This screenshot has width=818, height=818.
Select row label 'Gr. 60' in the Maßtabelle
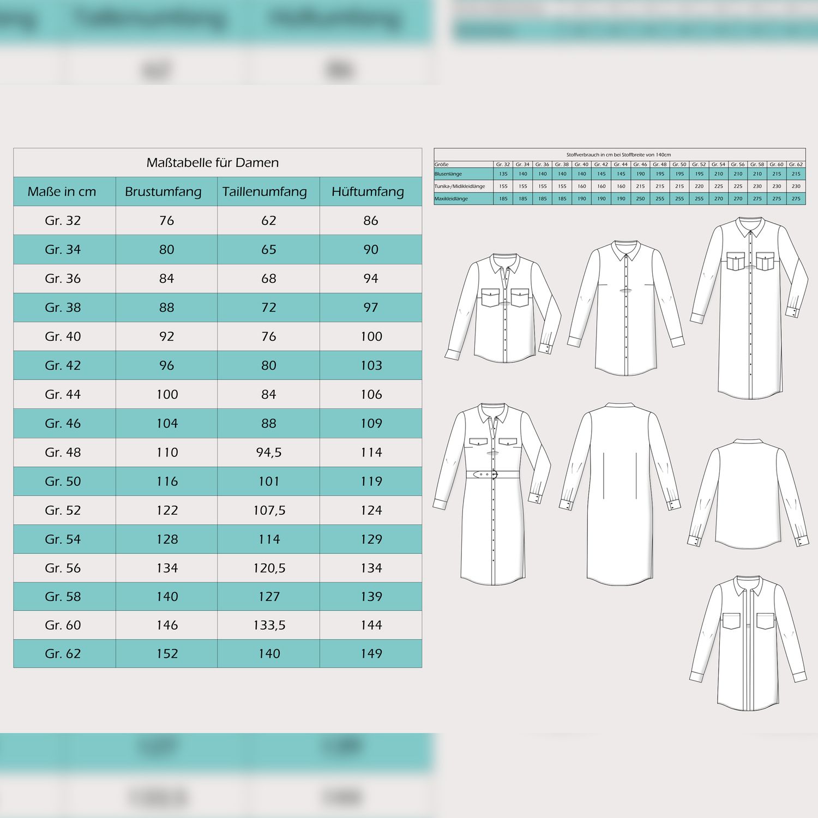pos(63,625)
